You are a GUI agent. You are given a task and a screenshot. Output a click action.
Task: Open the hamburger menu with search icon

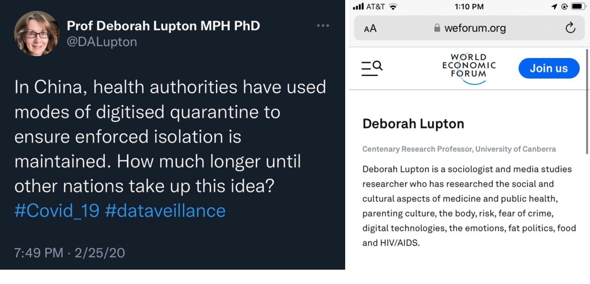(372, 68)
